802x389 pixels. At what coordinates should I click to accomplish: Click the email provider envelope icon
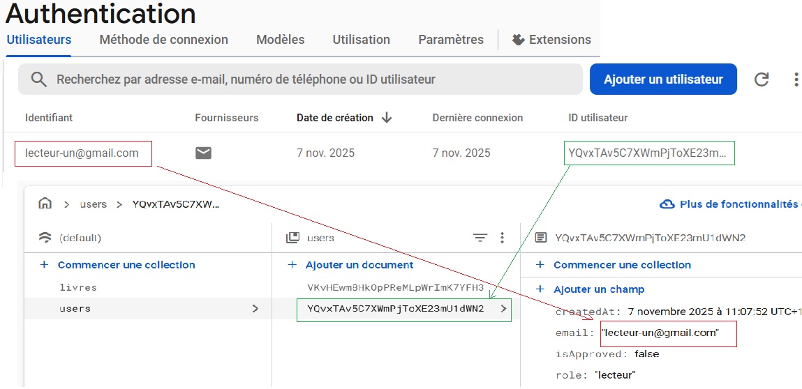tap(203, 153)
